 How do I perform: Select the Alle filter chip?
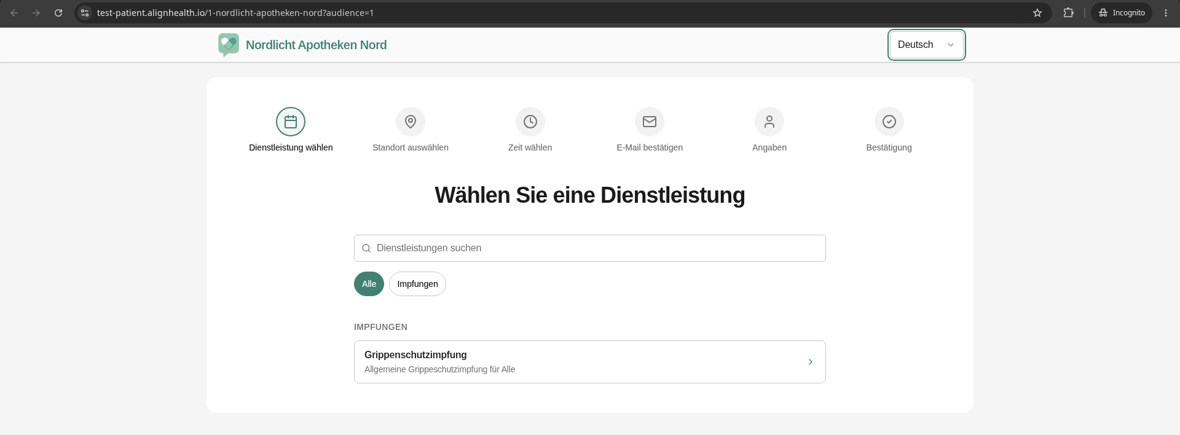coord(369,284)
